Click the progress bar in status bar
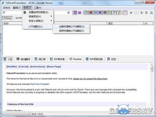The image size is (156, 117). tap(16, 114)
